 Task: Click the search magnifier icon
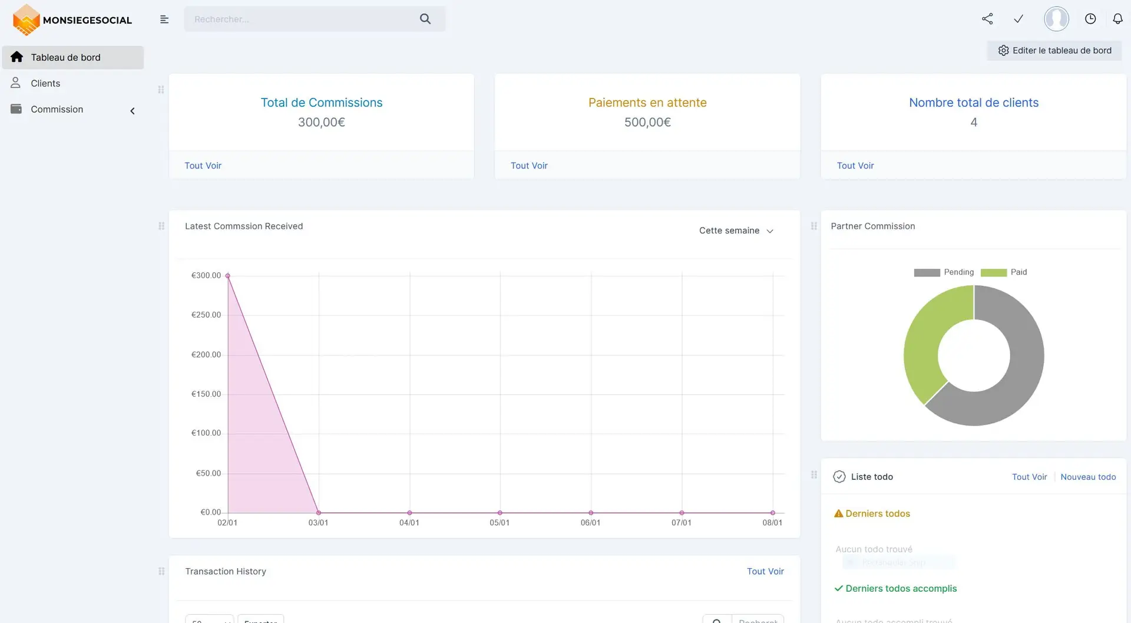click(425, 19)
